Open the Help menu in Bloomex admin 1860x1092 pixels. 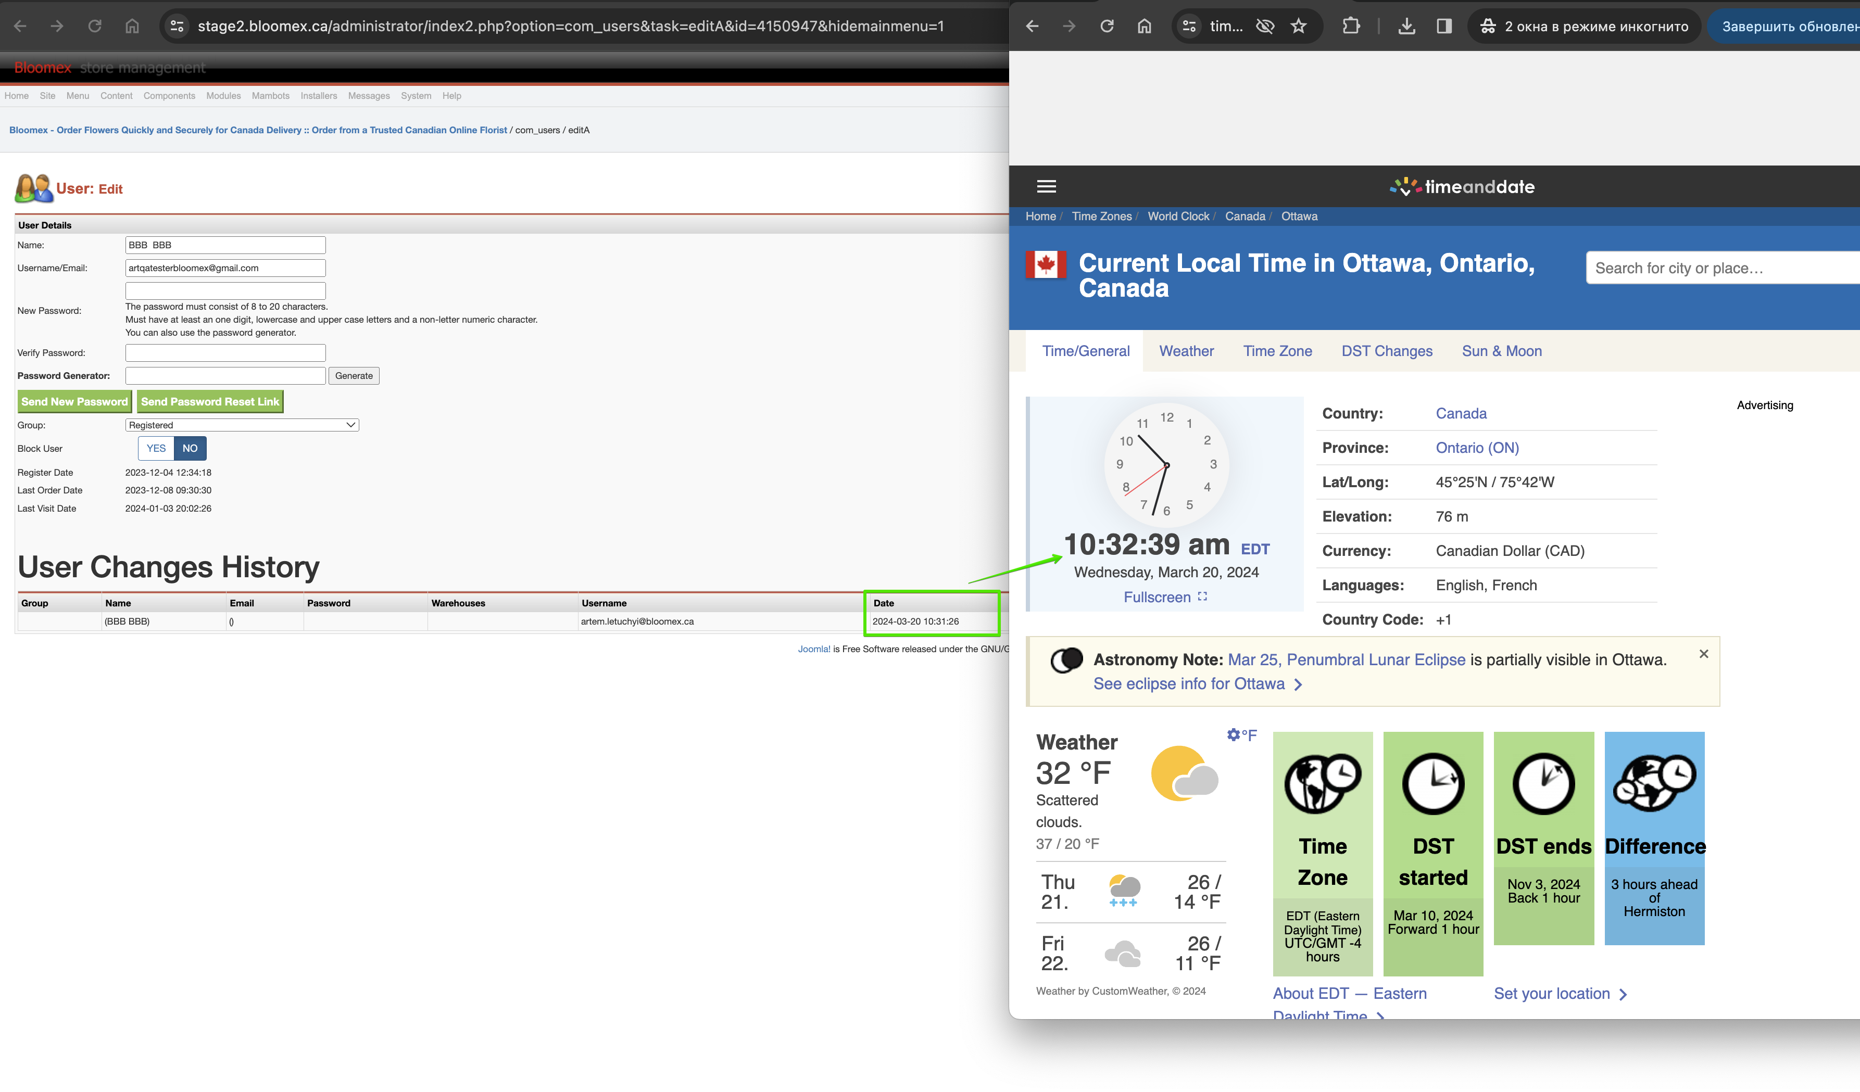pyautogui.click(x=451, y=96)
